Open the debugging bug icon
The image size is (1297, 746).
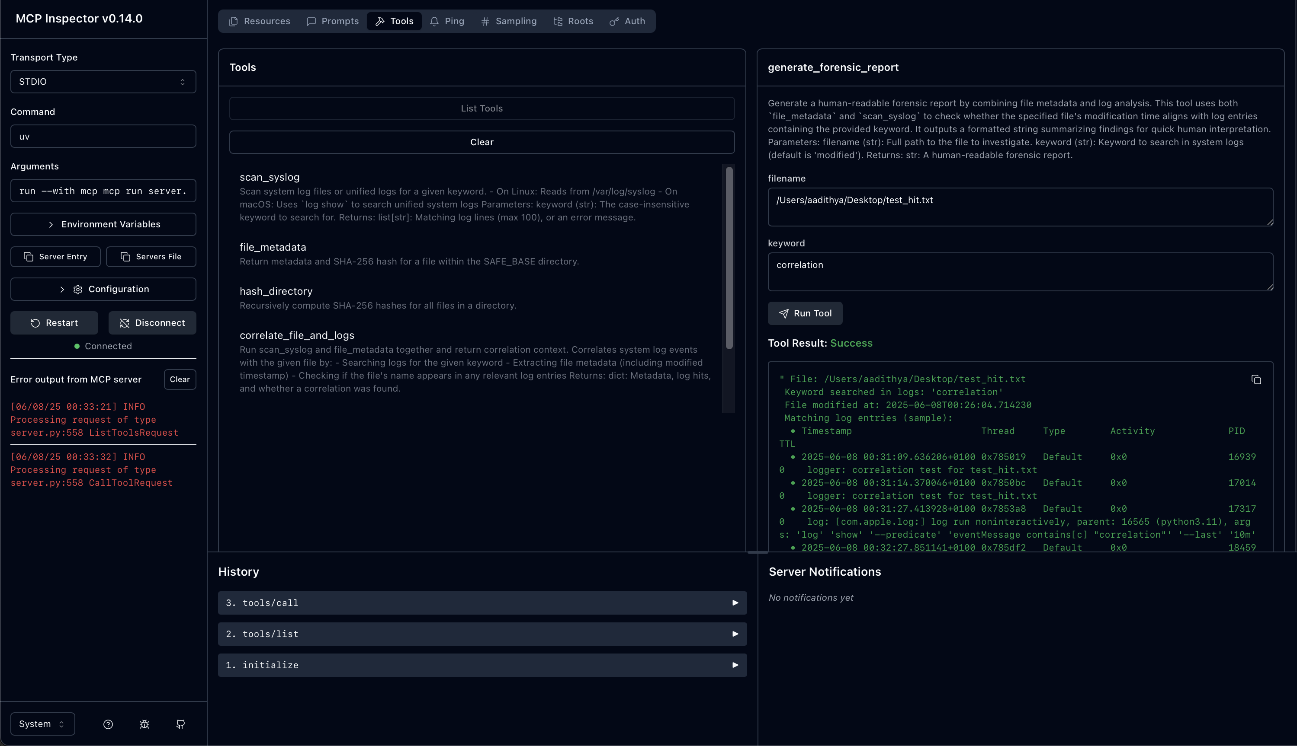(x=144, y=724)
